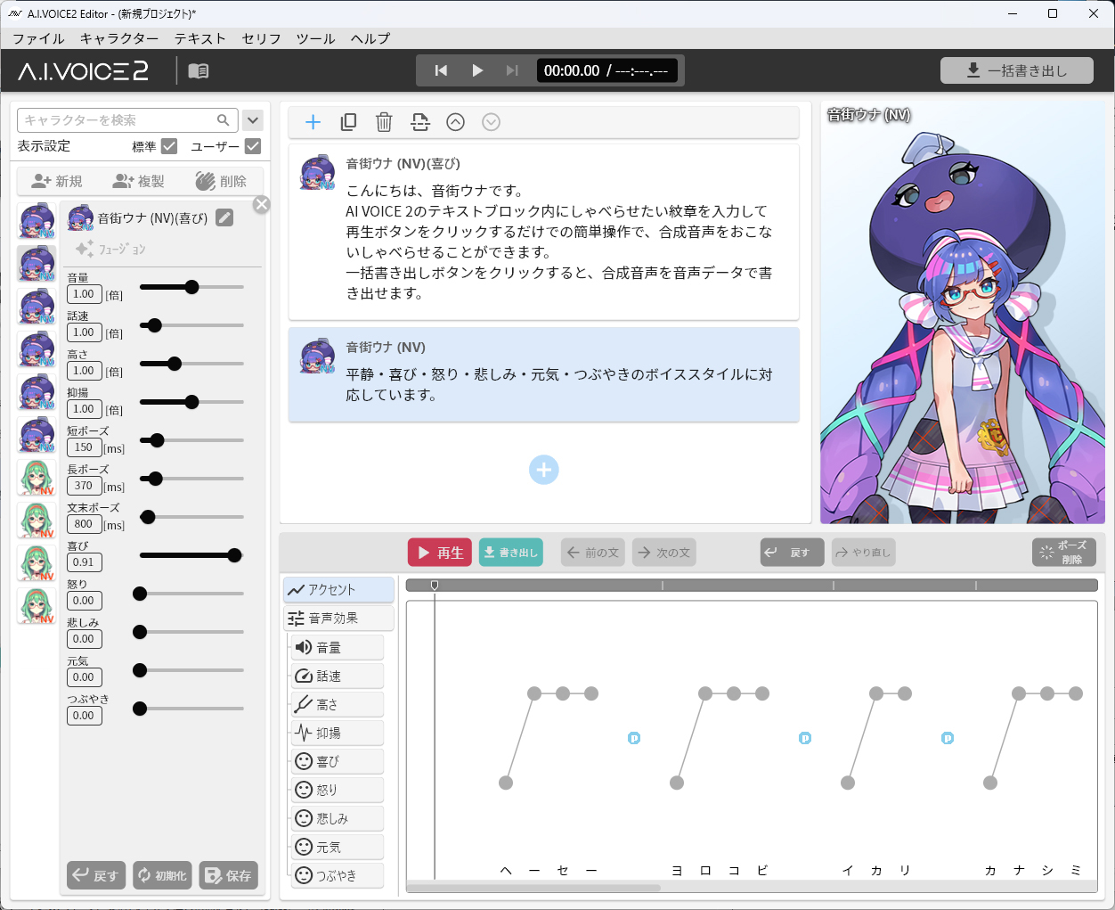The height and width of the screenshot is (910, 1115).
Task: Open the テキスト menu
Action: 200,38
